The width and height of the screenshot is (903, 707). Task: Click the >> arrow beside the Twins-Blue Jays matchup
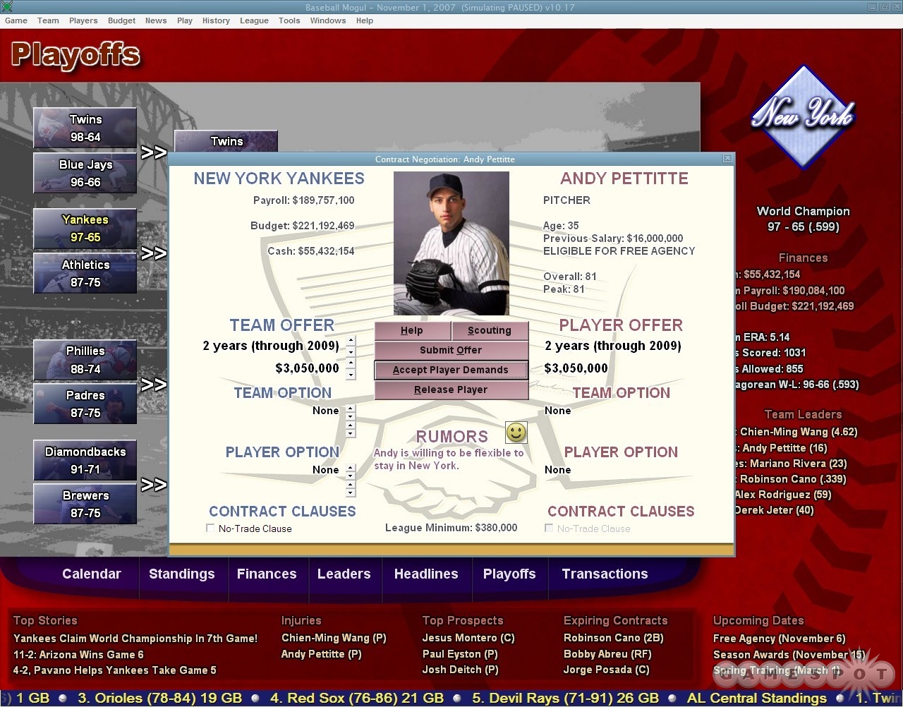154,152
